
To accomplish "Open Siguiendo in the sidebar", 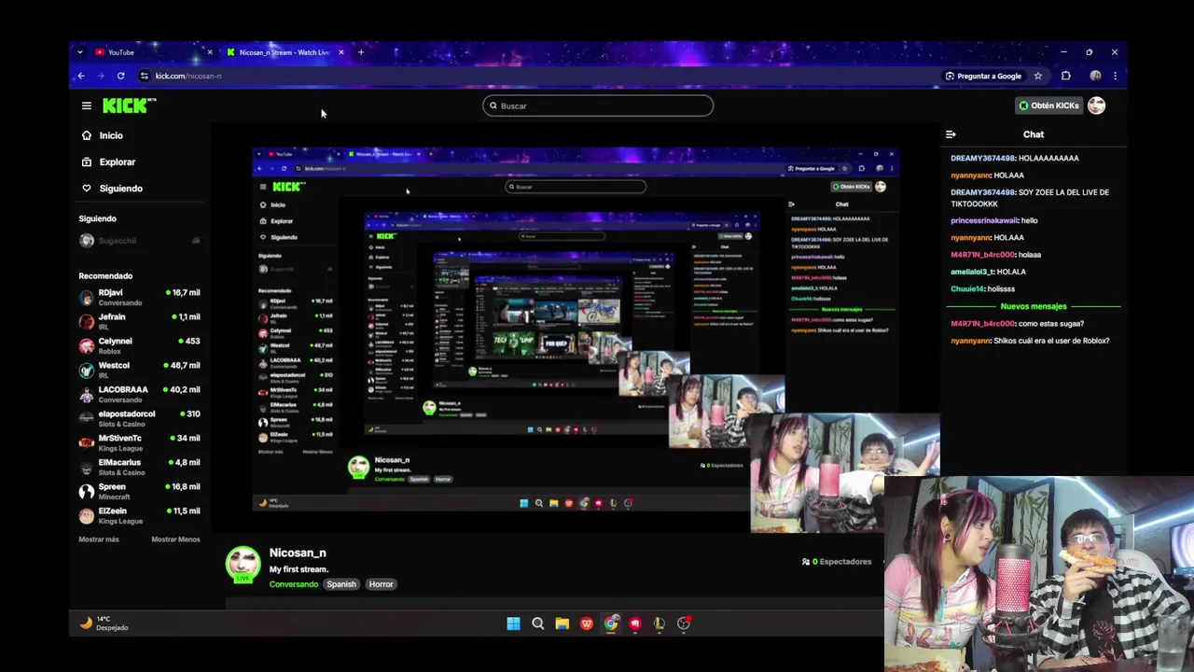I will click(x=120, y=189).
